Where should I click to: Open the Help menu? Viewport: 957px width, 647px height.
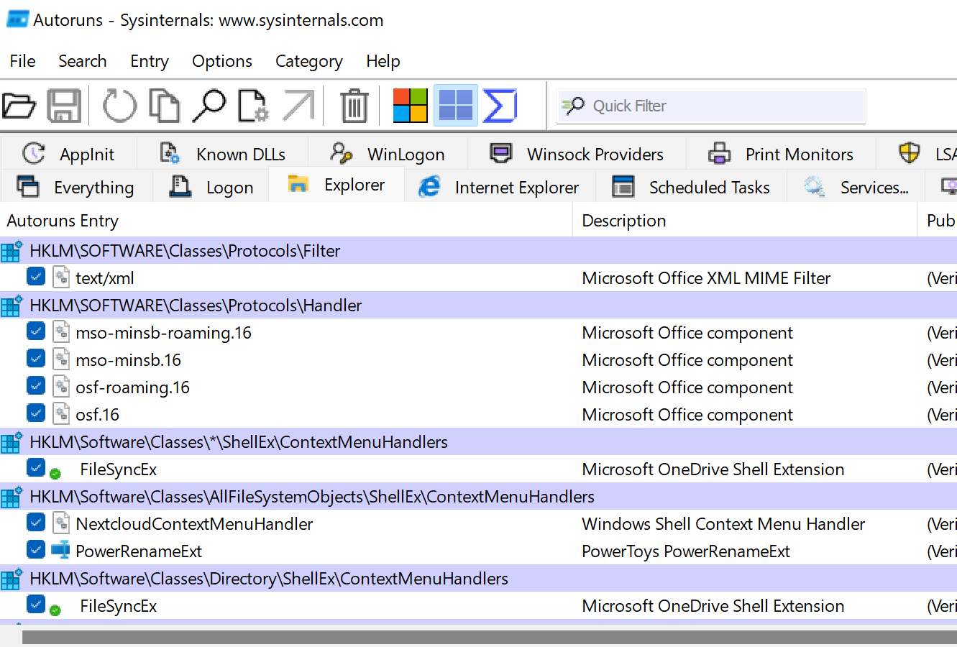point(383,61)
